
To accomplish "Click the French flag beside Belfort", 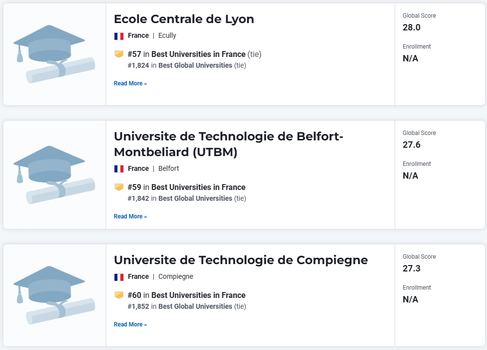I will pyautogui.click(x=118, y=169).
